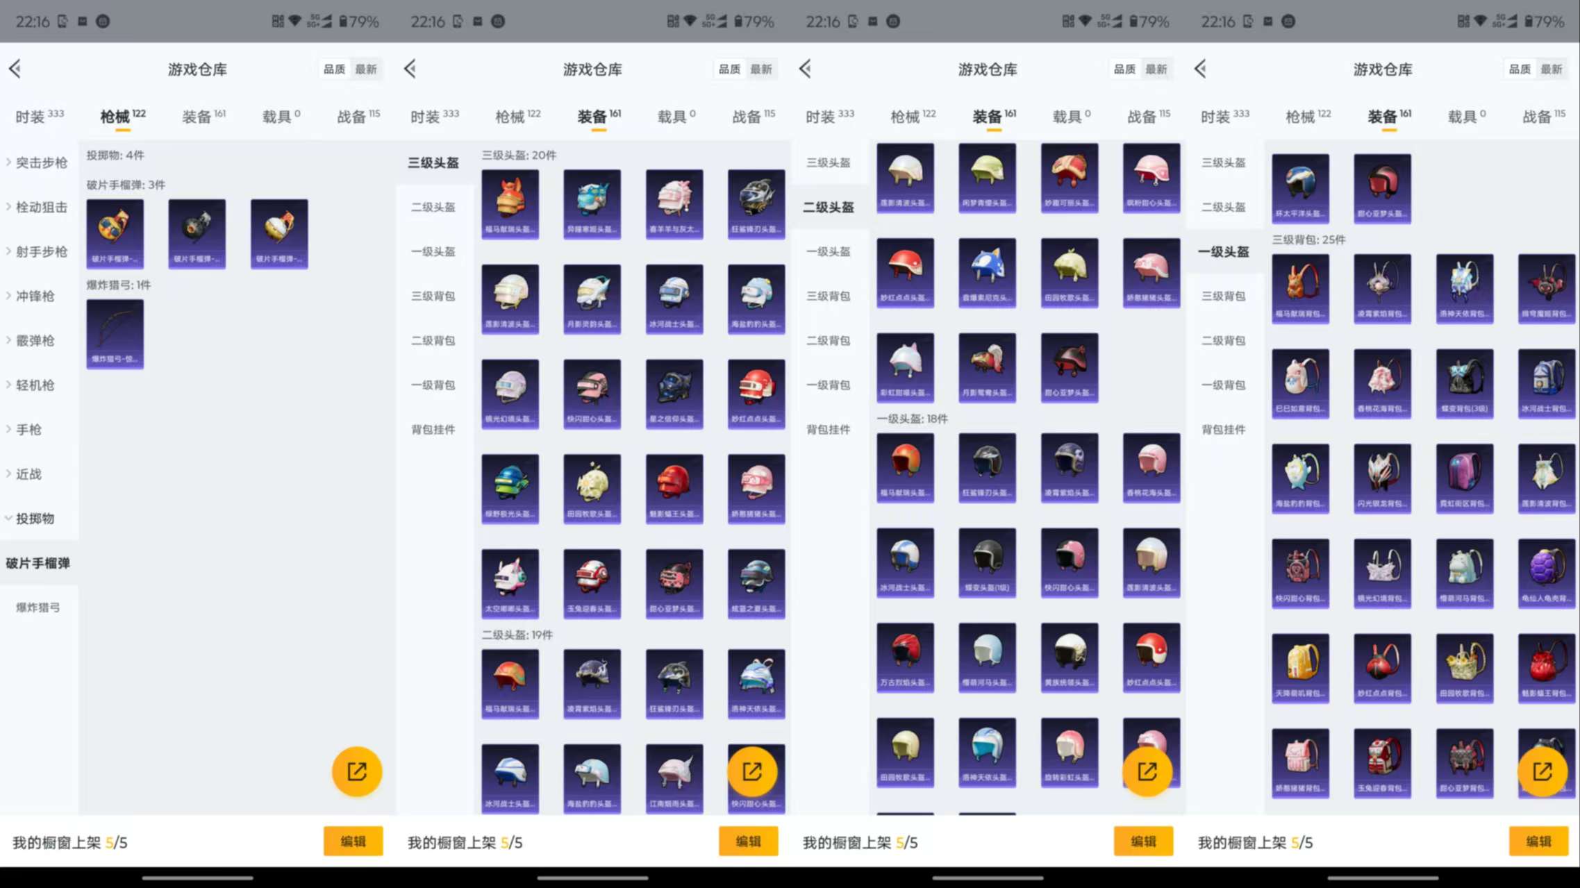Expand the 栓动狙击 category
The height and width of the screenshot is (888, 1580).
pyautogui.click(x=38, y=207)
